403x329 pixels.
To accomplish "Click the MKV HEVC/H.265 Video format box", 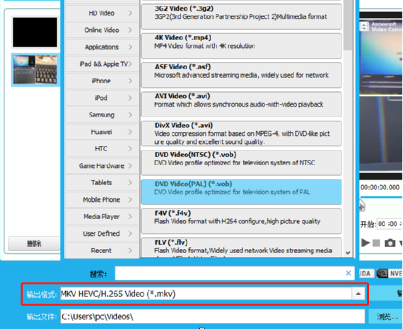I will click(206, 294).
